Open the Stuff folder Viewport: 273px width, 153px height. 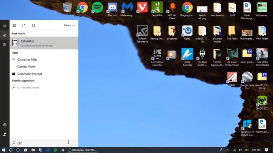point(232,9)
